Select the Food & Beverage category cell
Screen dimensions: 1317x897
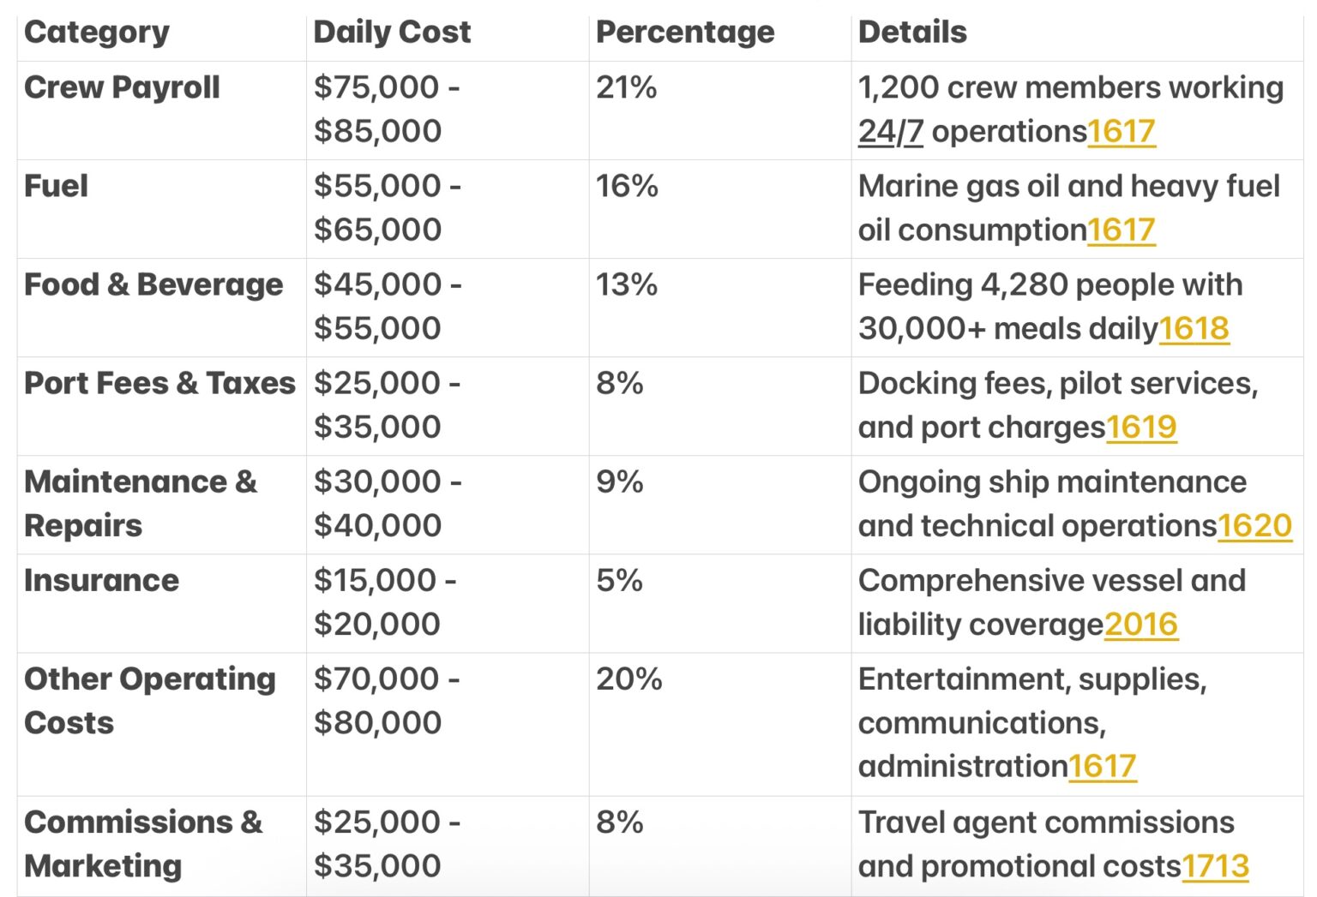coord(153,285)
